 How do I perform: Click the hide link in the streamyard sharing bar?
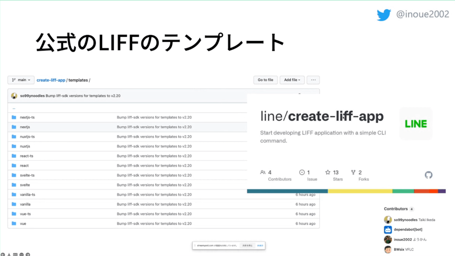[x=260, y=246]
